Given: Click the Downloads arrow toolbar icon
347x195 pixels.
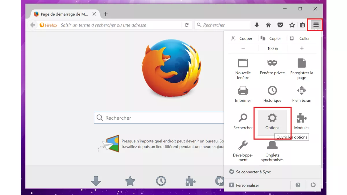Looking at the screenshot, I should pos(256,25).
